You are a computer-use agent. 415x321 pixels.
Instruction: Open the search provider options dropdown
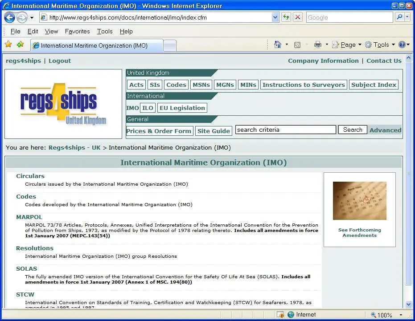pyautogui.click(x=407, y=17)
